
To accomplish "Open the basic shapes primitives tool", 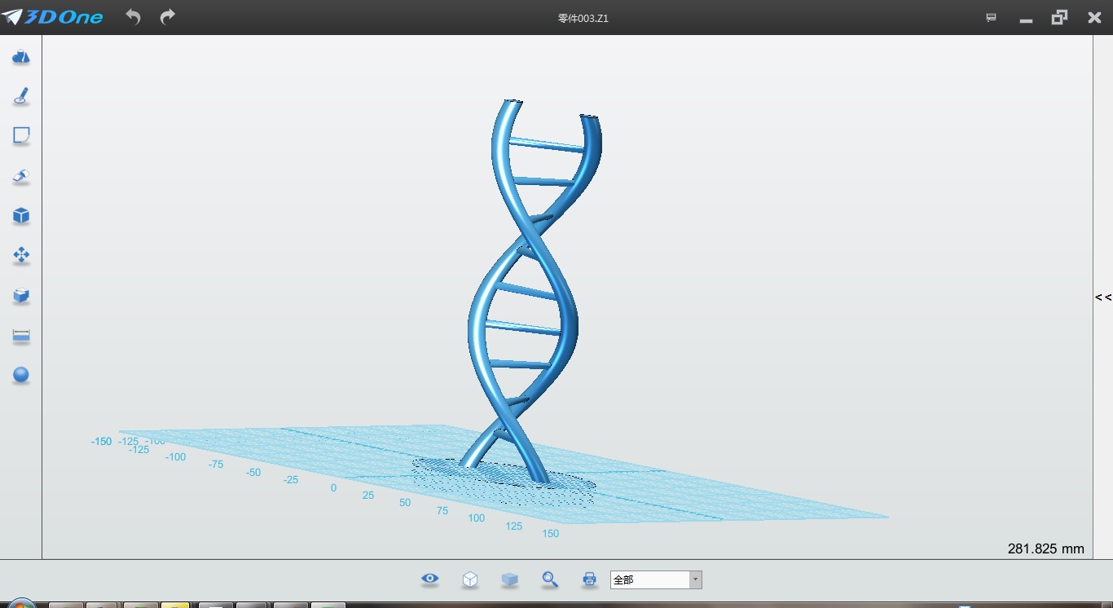I will tap(21, 57).
